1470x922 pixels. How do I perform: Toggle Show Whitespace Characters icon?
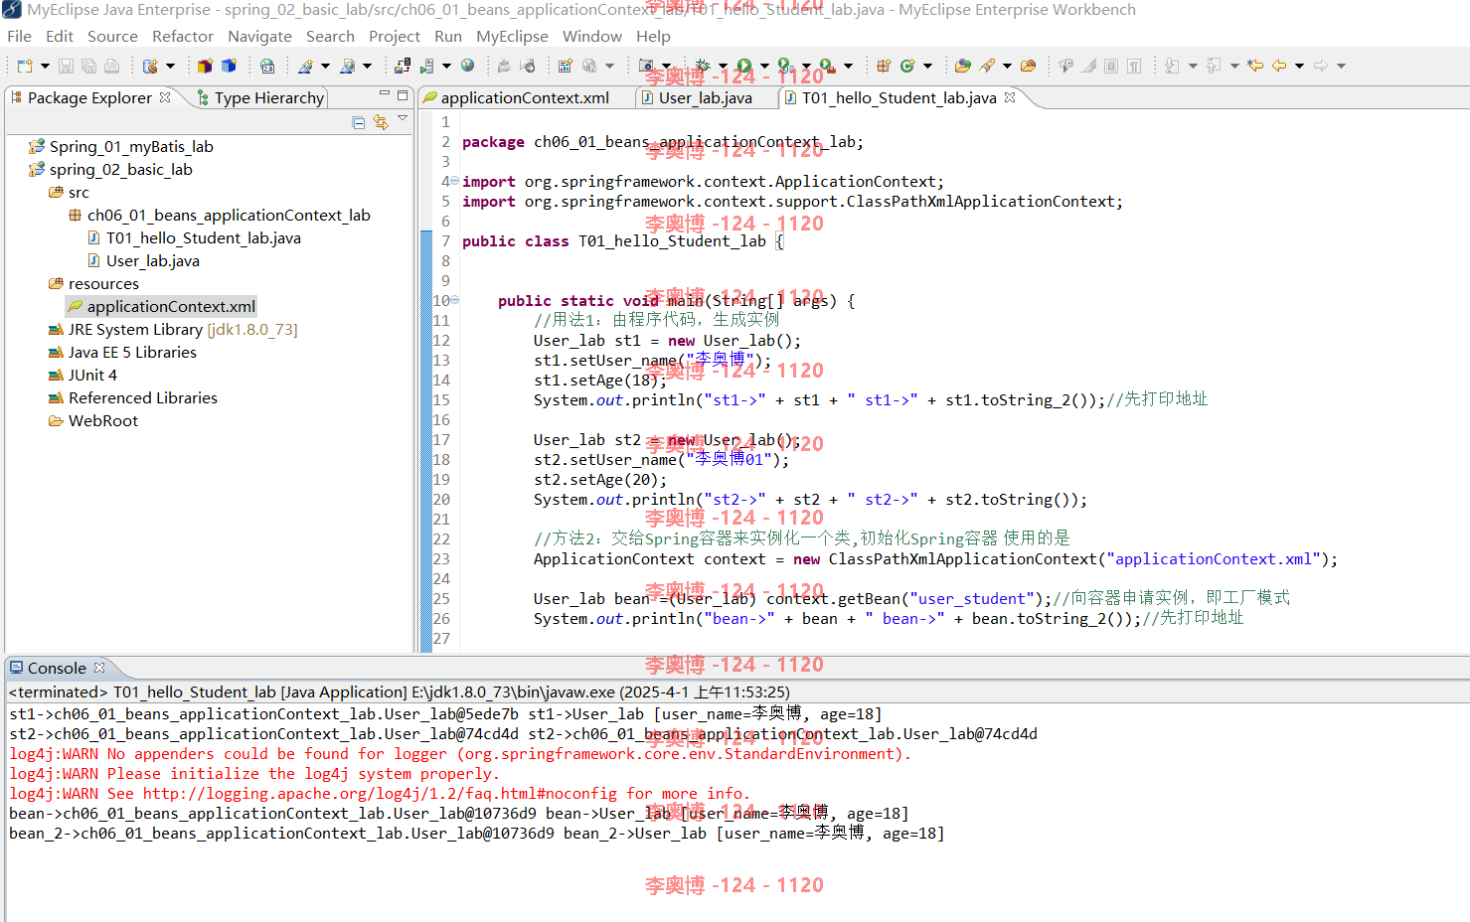1134,66
